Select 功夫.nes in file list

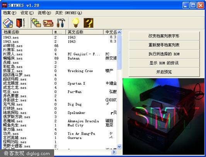(x=11, y=134)
